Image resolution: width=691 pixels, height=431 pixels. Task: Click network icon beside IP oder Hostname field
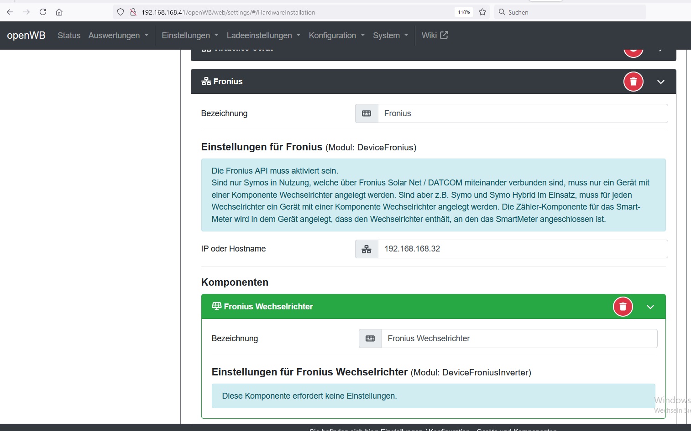(x=366, y=249)
